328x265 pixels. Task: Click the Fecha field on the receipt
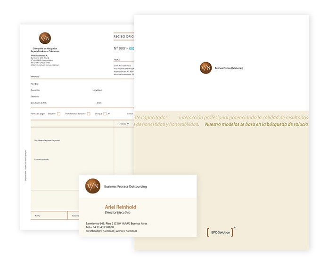coord(117,60)
